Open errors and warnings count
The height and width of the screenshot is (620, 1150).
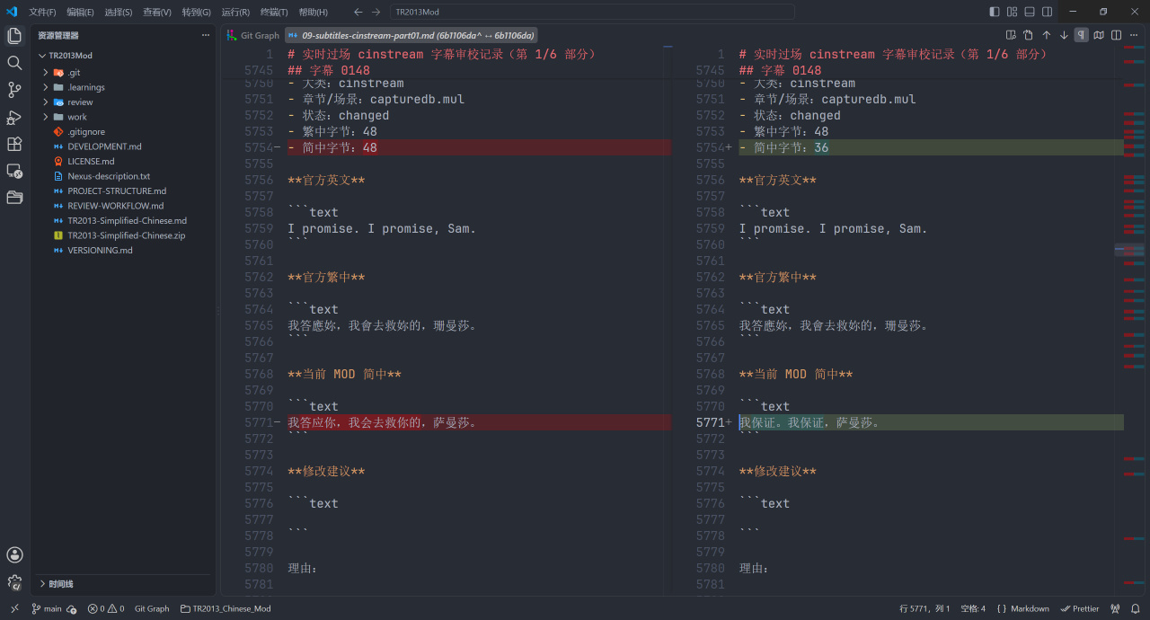pyautogui.click(x=106, y=608)
